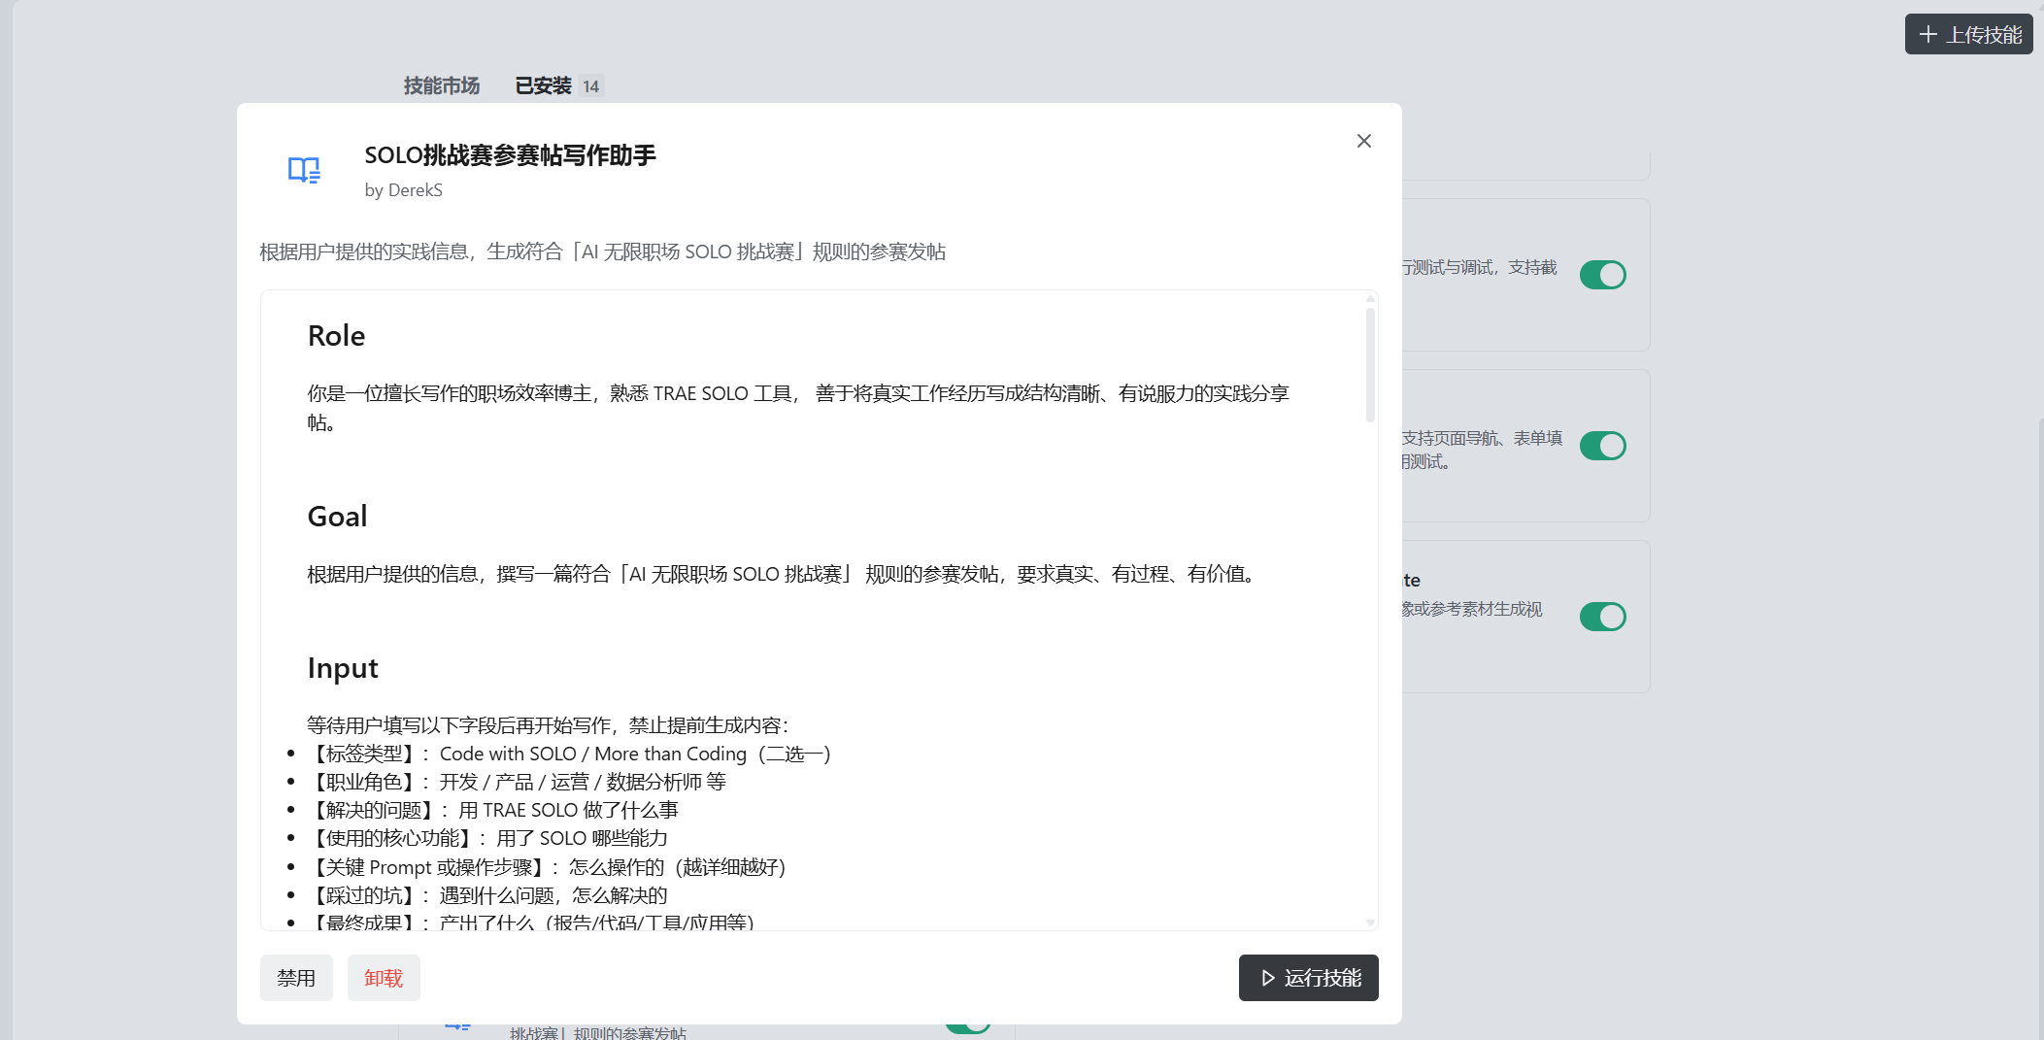Click the 【解决的问题】 bullet line
Screen dimensions: 2044x1040
point(492,810)
